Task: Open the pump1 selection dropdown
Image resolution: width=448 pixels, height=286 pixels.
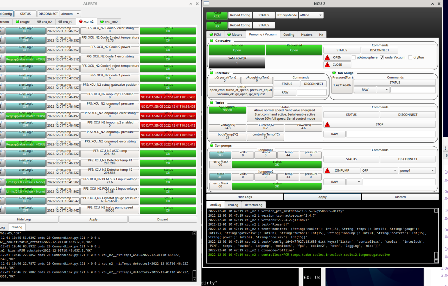Action: point(417,170)
